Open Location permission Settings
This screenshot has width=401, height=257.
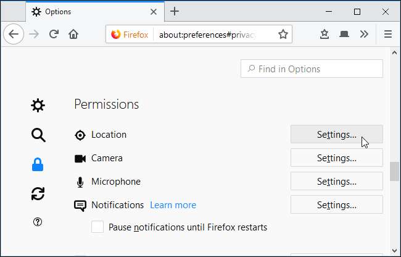336,135
